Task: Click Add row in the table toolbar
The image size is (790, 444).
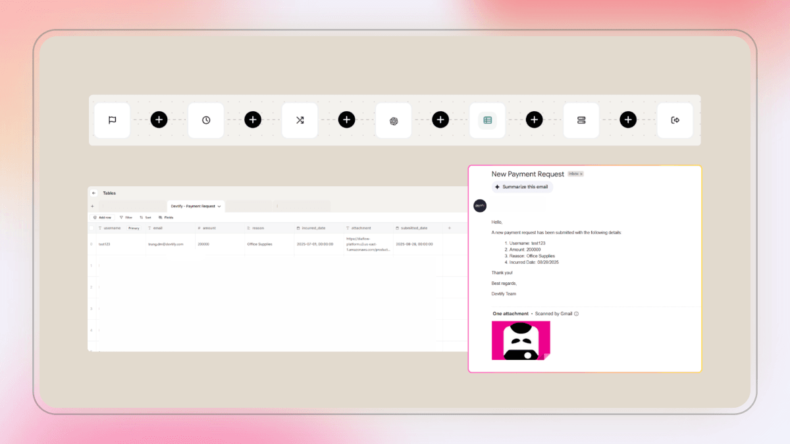Action: coord(103,217)
